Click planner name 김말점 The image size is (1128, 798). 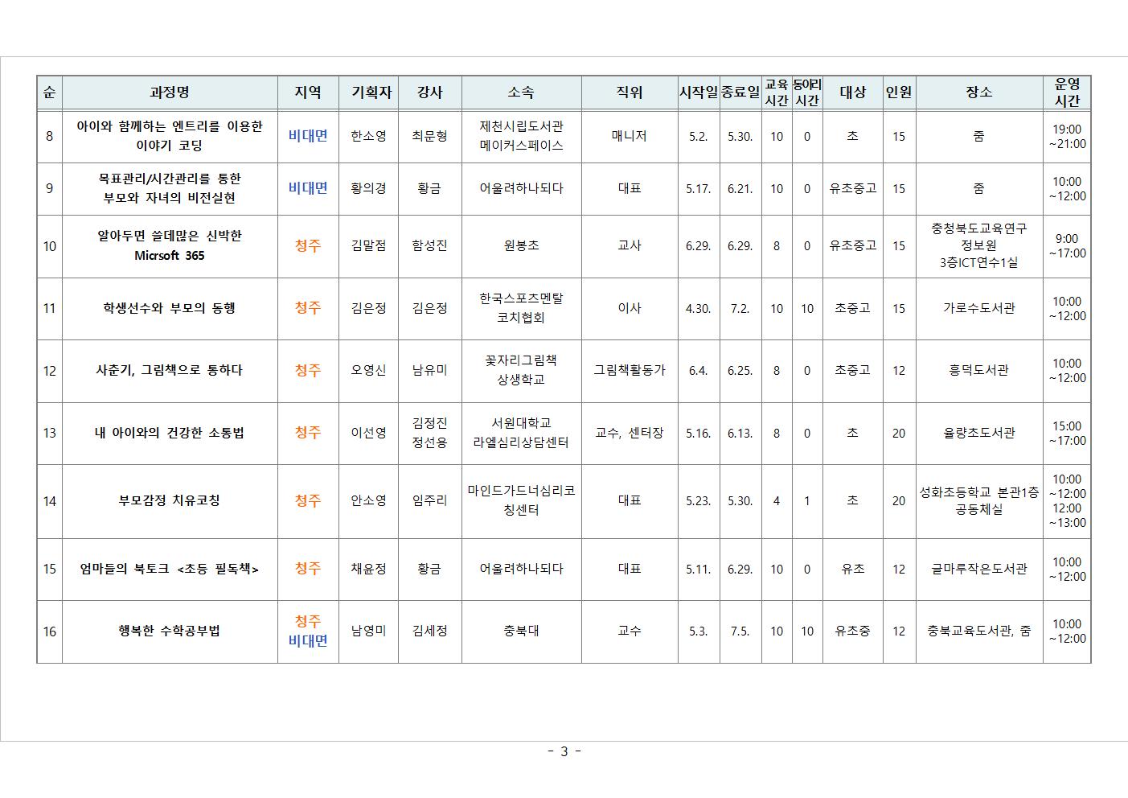368,245
